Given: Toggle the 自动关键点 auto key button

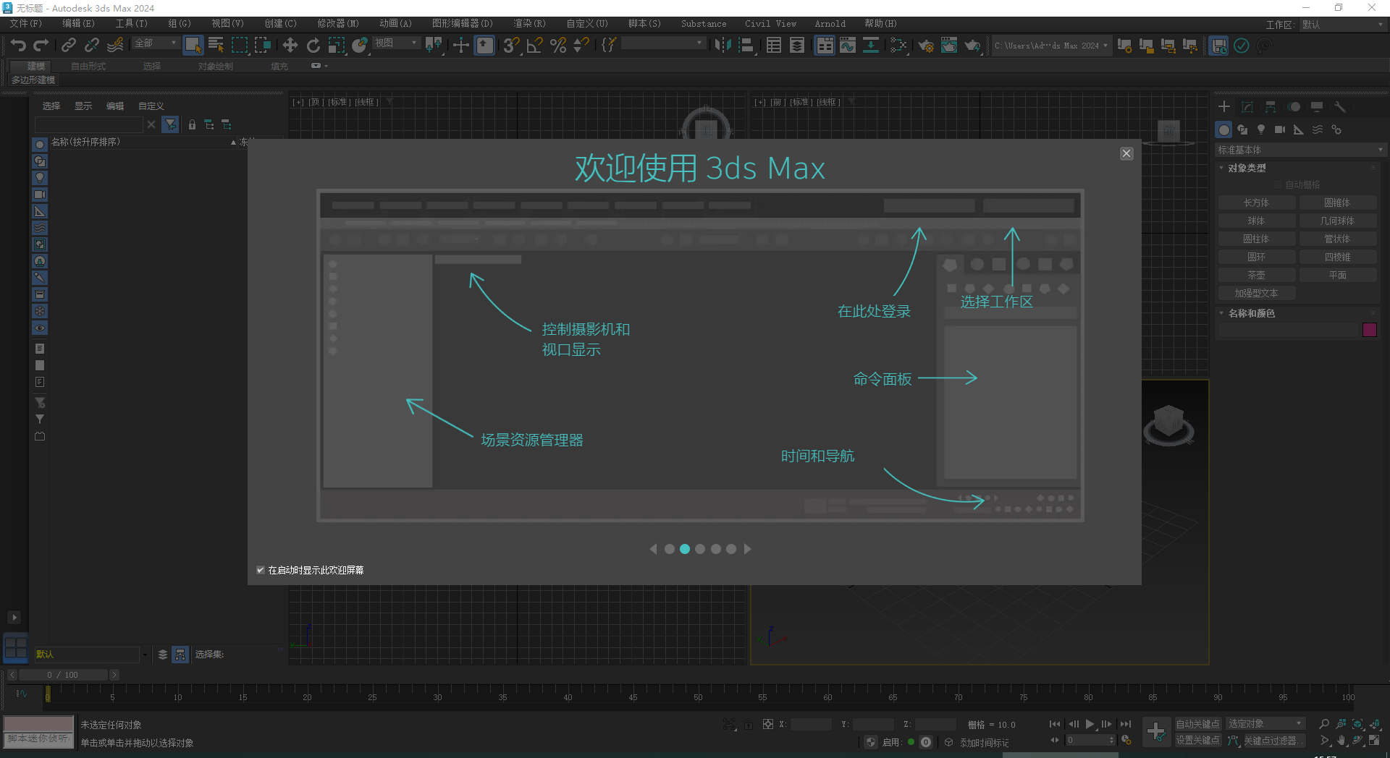Looking at the screenshot, I should coord(1197,724).
